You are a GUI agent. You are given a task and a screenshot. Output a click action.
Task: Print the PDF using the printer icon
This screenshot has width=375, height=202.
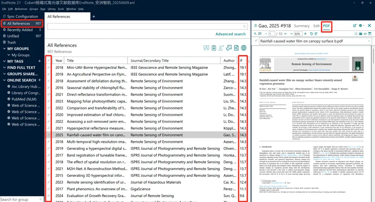pyautogui.click(x=361, y=34)
